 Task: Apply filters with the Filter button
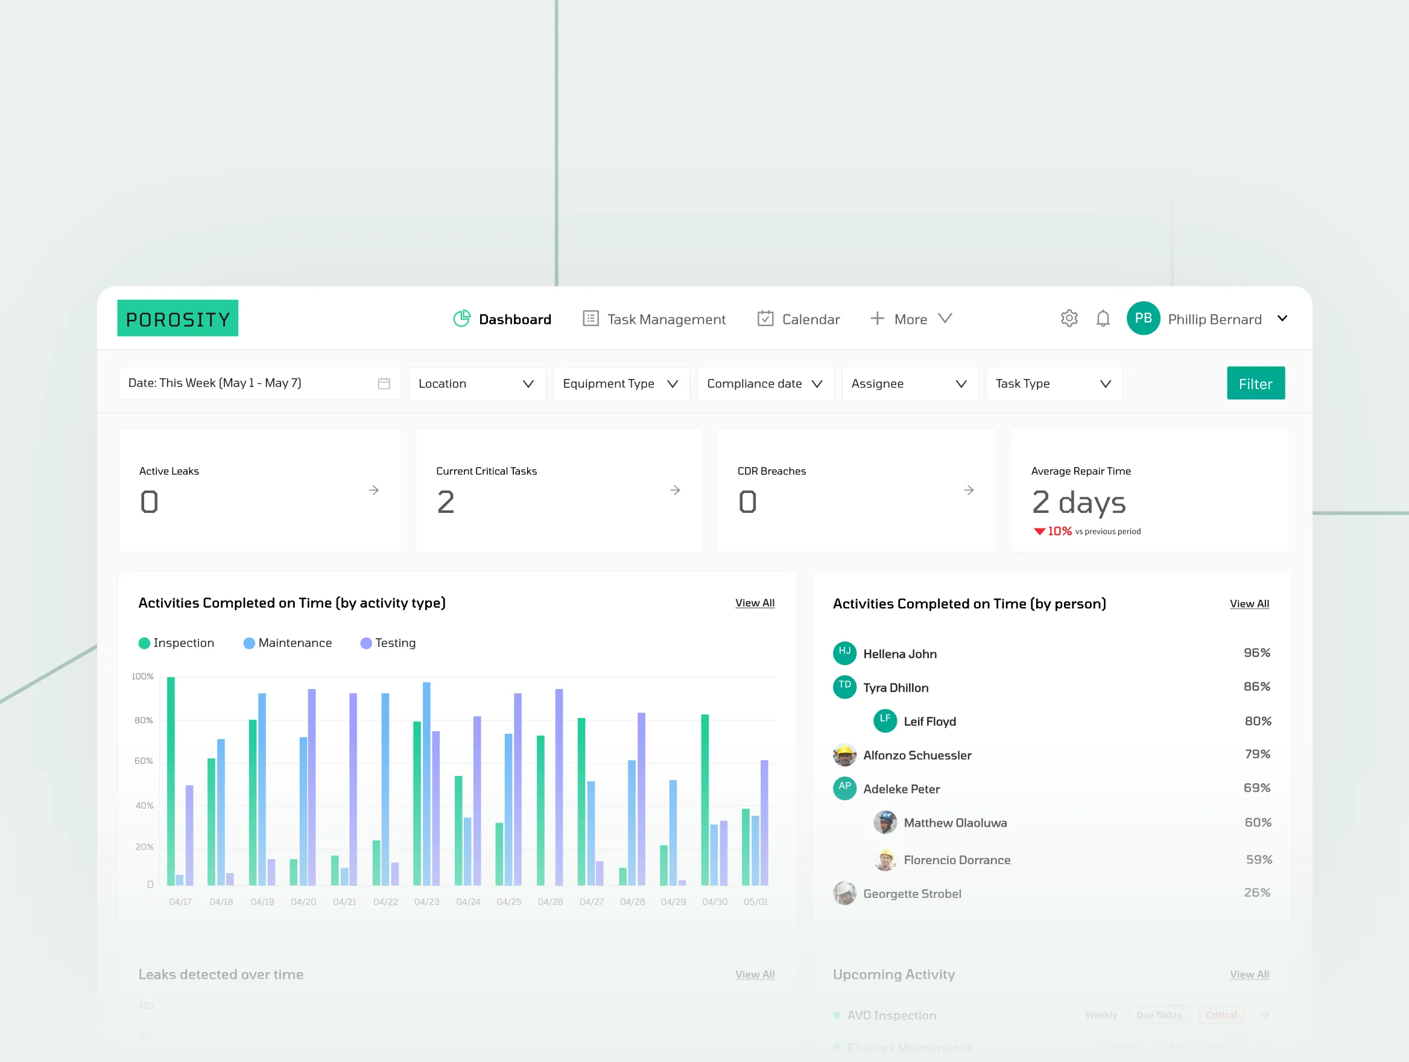(1255, 383)
